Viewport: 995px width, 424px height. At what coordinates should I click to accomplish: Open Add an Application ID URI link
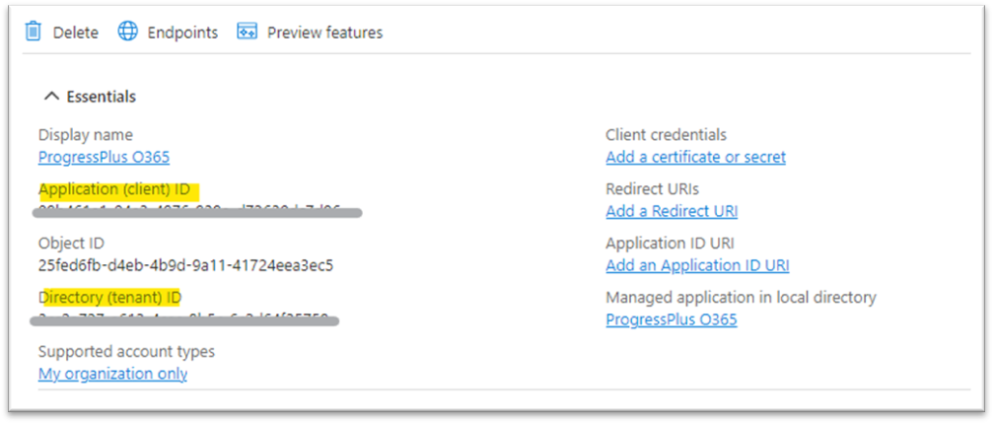point(697,265)
